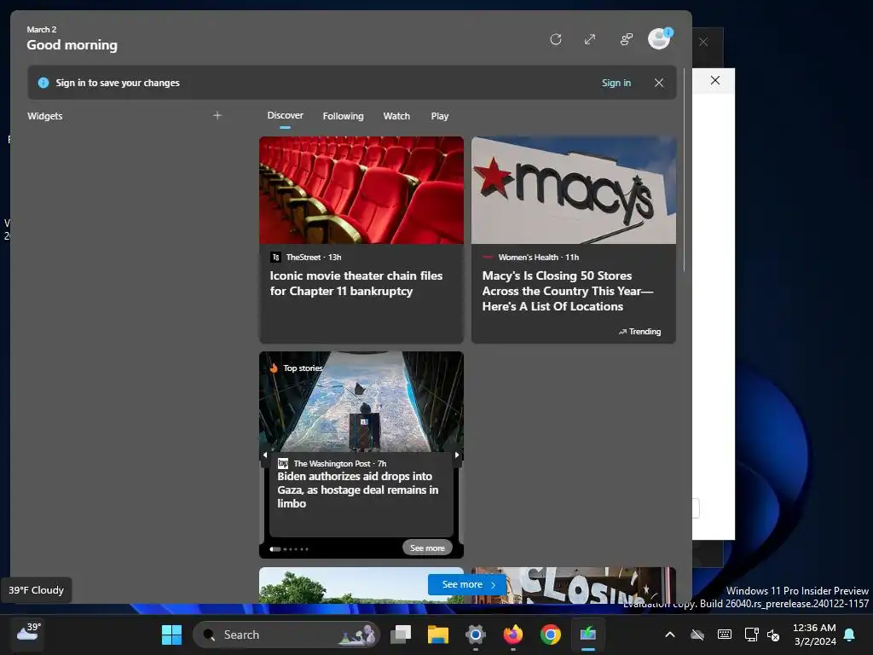Viewport: 873px width, 655px height.
Task: Select the running installer app in taskbar
Action: [x=588, y=635]
